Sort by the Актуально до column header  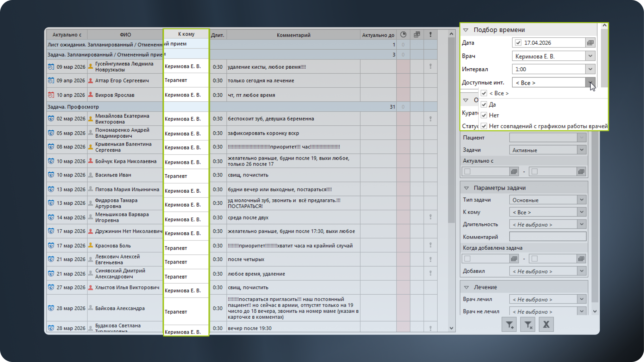coord(378,35)
